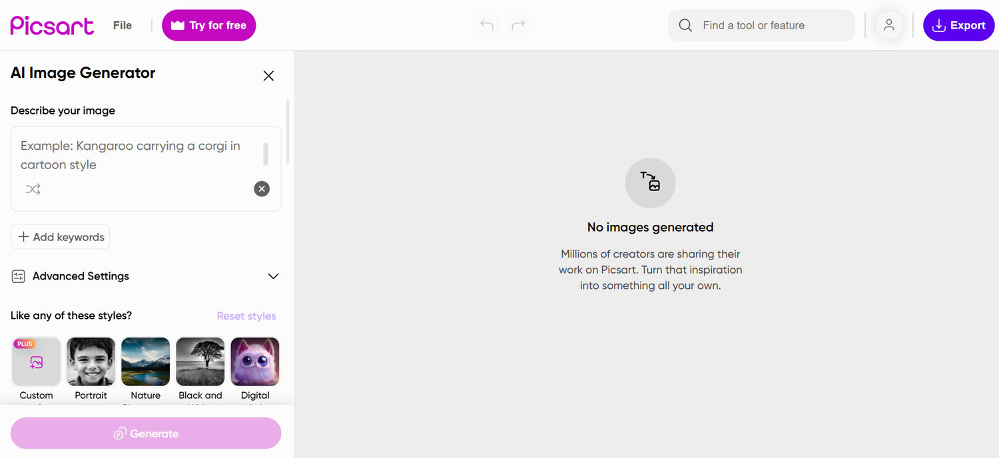
Task: Expand the Advanced Settings chevron
Action: pyautogui.click(x=273, y=276)
